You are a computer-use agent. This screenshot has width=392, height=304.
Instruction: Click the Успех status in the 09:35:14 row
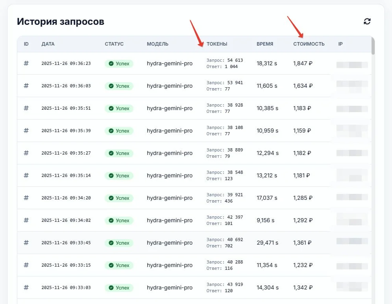(x=119, y=176)
